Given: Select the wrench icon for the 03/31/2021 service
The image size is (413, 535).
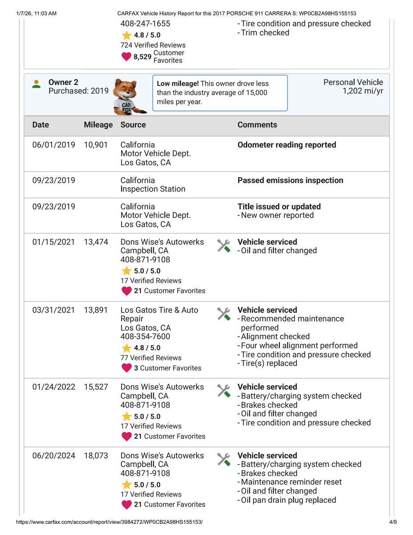Looking at the screenshot, I should 223,314.
